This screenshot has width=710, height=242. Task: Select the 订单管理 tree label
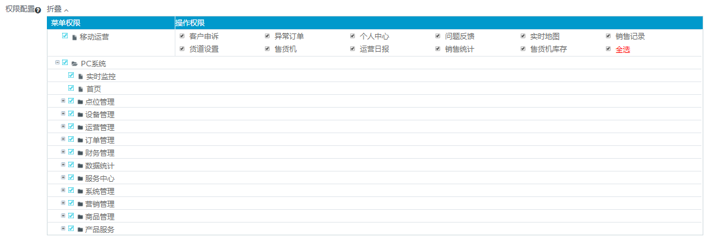click(100, 140)
